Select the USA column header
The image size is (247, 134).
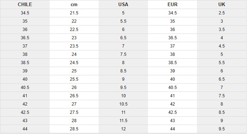[123, 4]
